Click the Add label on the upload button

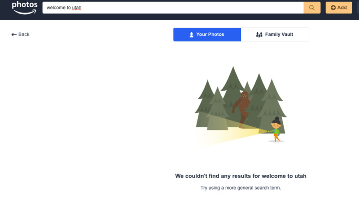342,8
